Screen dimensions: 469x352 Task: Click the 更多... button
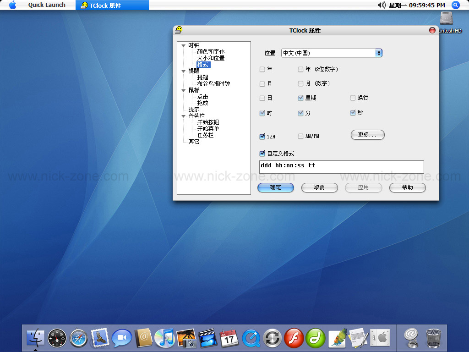(x=368, y=135)
